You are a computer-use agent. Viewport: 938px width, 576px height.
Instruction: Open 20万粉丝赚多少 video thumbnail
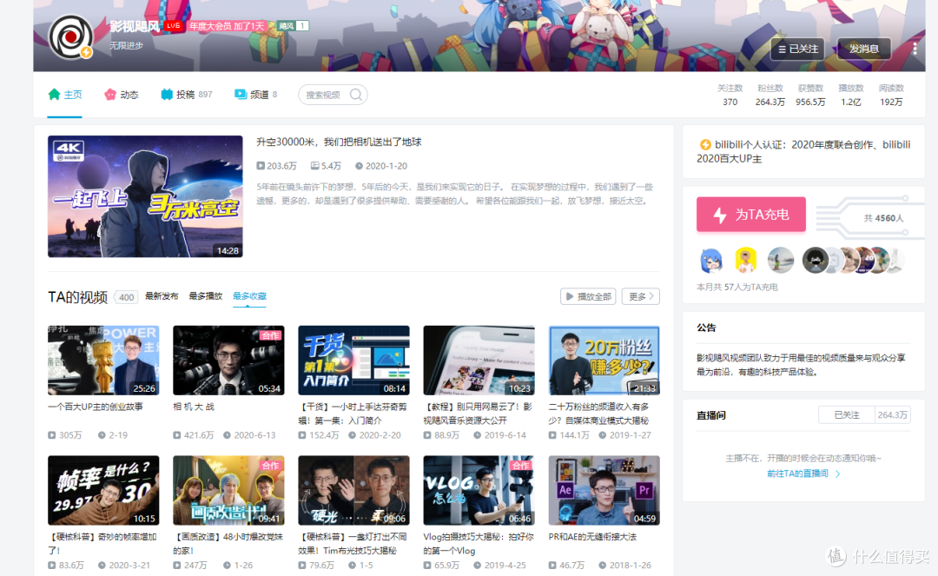(604, 360)
